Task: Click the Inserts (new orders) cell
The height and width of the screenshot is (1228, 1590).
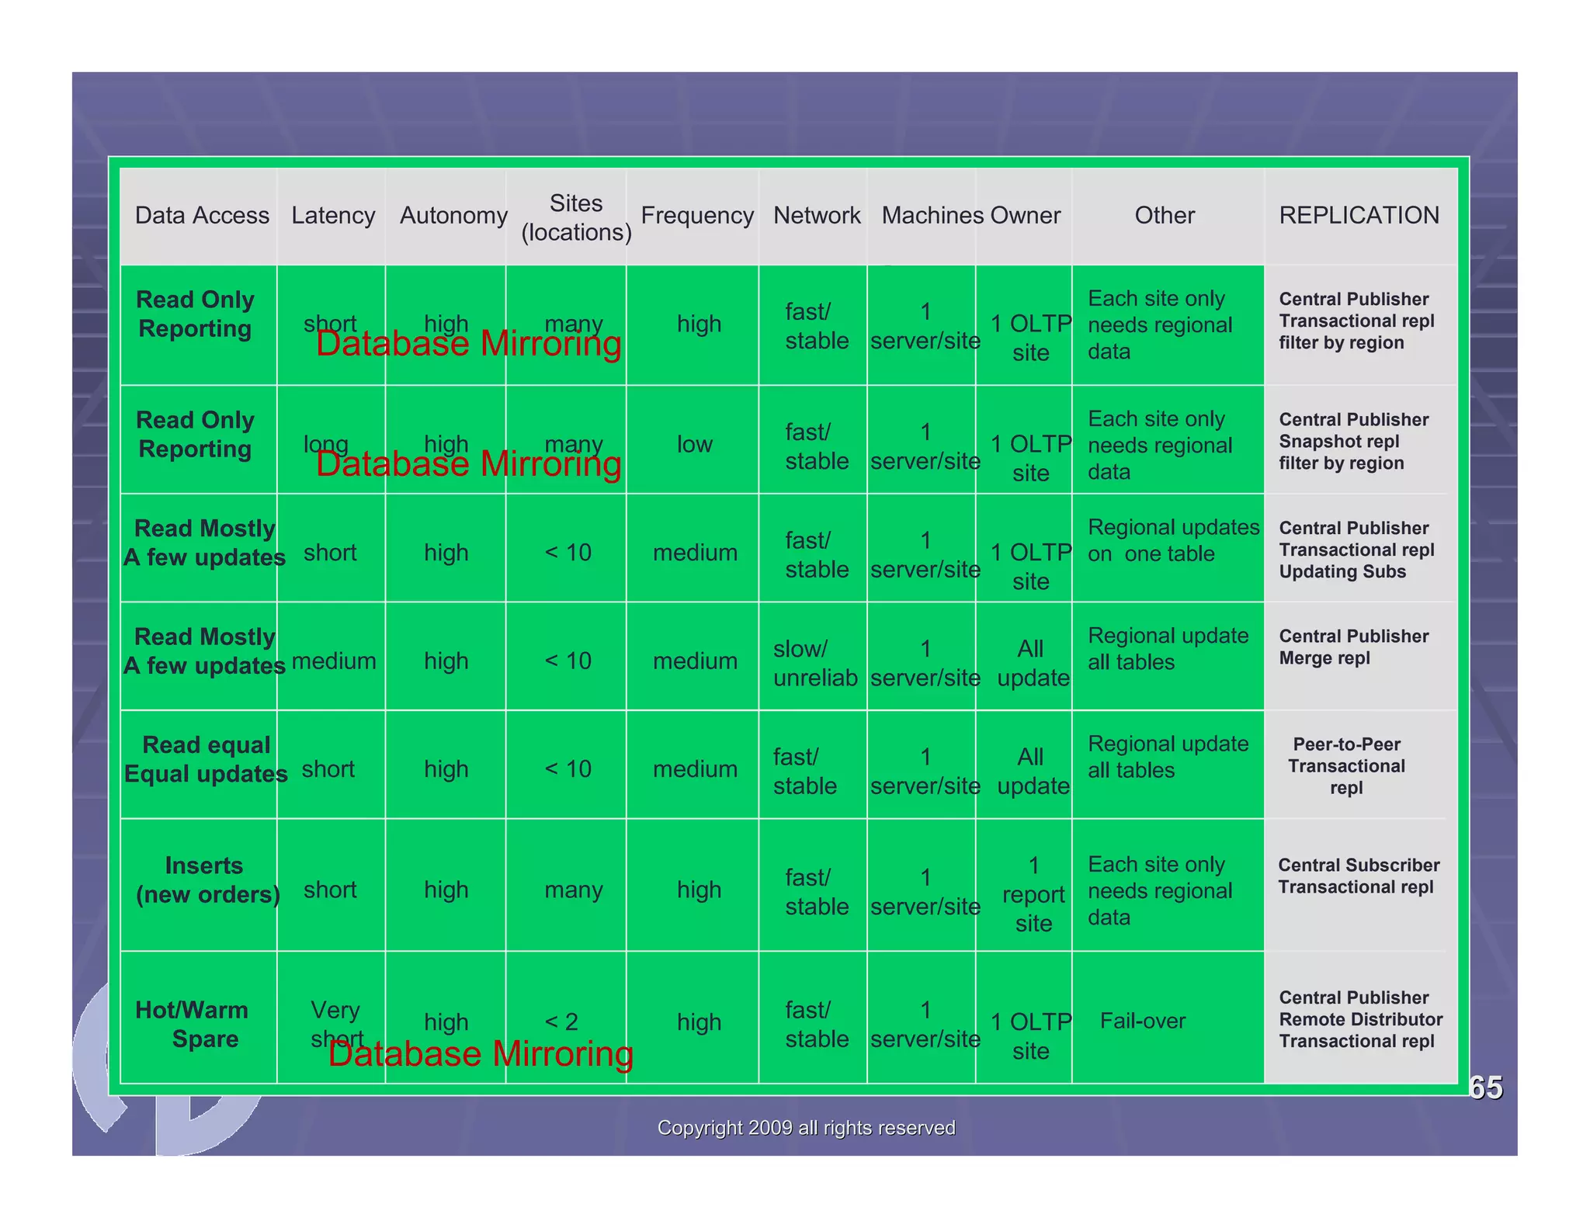Action: (206, 879)
